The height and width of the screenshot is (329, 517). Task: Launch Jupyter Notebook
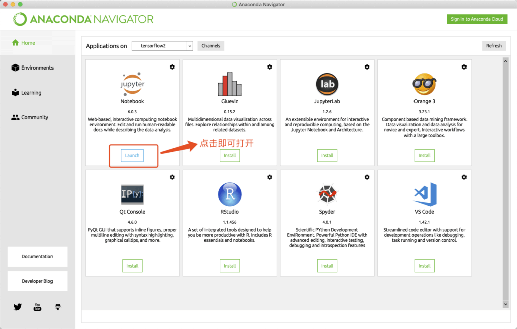click(x=132, y=155)
